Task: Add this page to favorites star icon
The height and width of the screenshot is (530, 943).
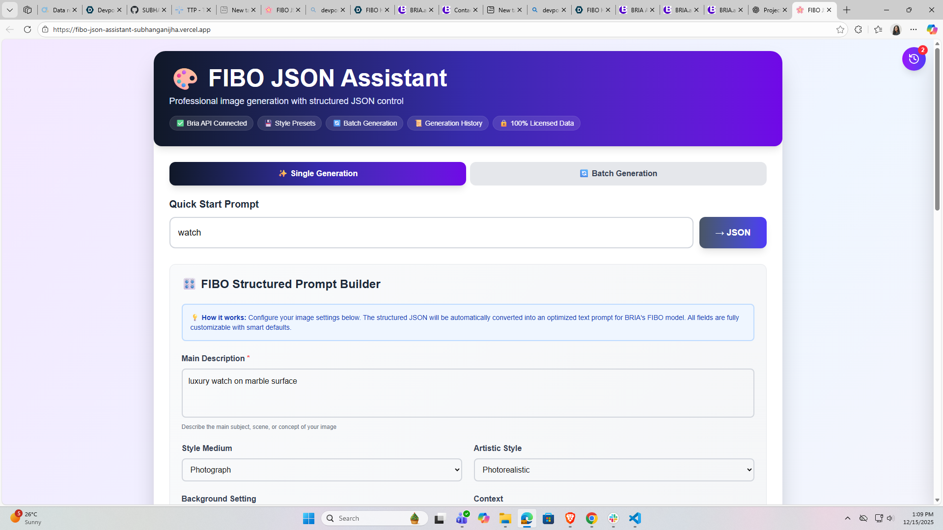Action: (x=840, y=29)
